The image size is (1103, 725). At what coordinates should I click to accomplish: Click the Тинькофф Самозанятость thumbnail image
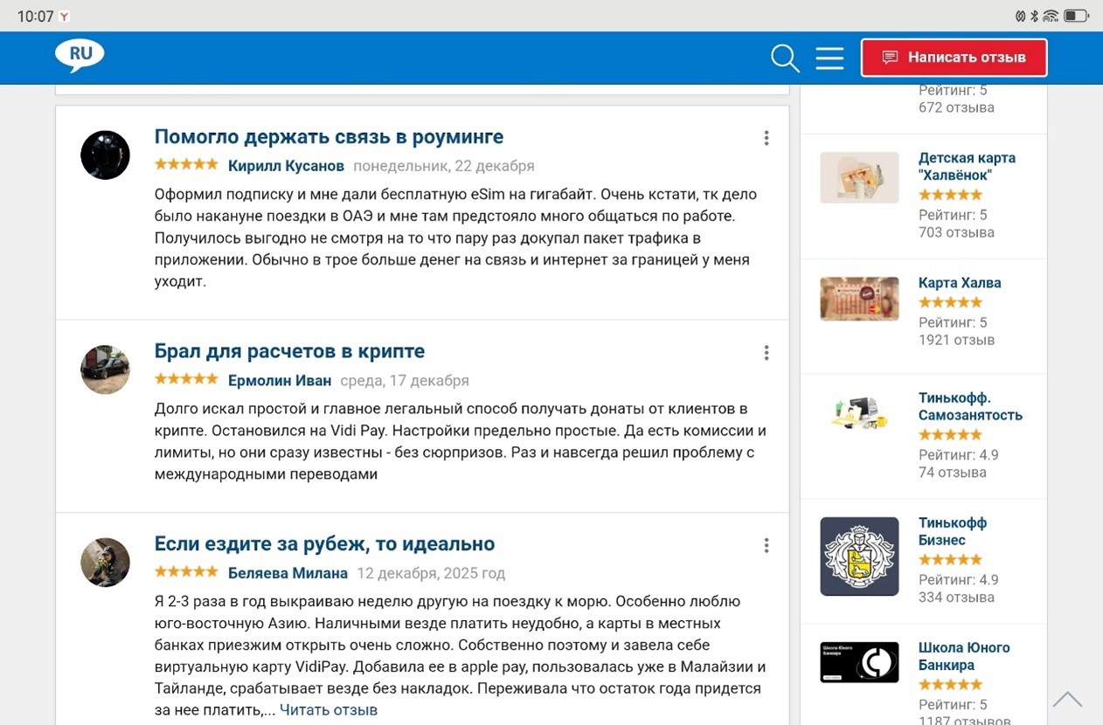point(859,412)
